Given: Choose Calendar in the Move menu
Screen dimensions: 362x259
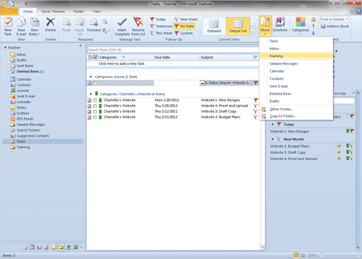Looking at the screenshot, I should [x=296, y=71].
